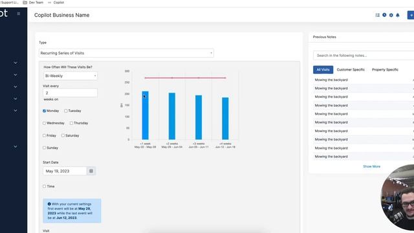Click the +4 weeks blue bar
414x233 pixels.
coord(225,118)
